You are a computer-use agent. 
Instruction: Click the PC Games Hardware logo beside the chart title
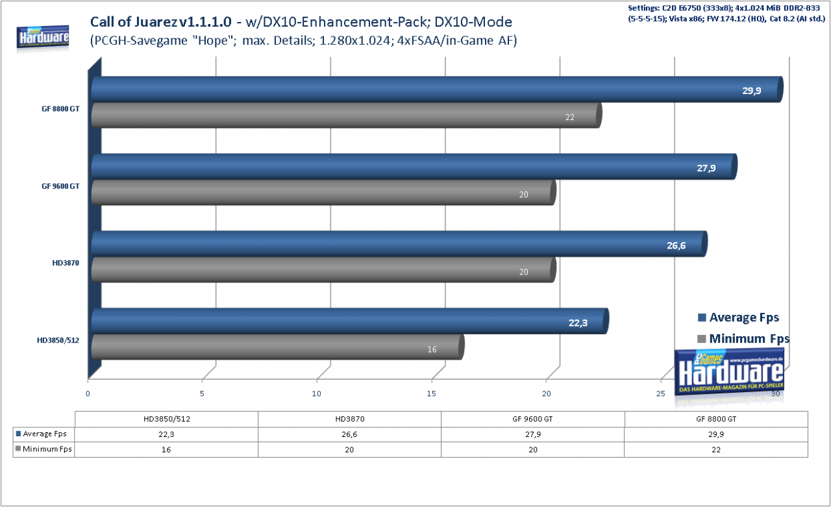(x=43, y=38)
